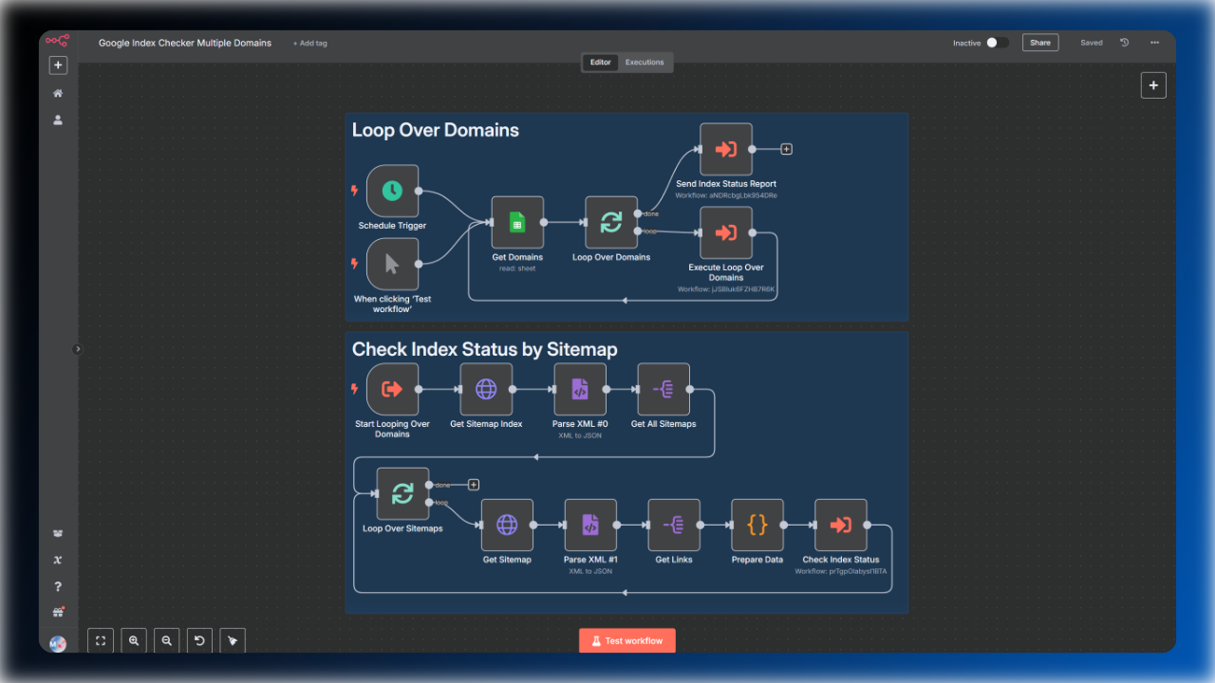The width and height of the screenshot is (1215, 683).
Task: Select the Get Domains Google Sheets node
Action: [x=517, y=222]
